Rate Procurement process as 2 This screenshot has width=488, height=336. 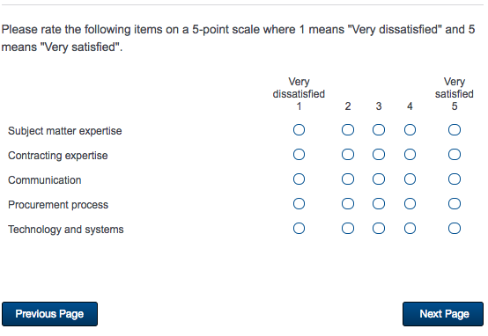(348, 204)
